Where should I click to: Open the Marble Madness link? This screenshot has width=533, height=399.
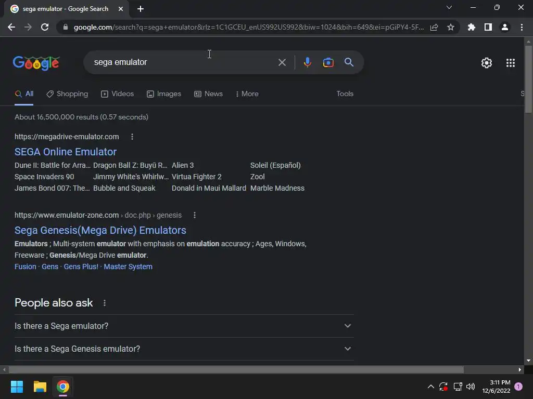pos(277,188)
